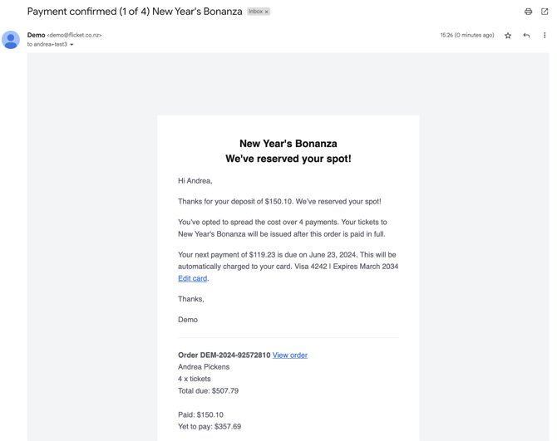Click the Total due $507.79 line
The width and height of the screenshot is (557, 441).
[208, 391]
